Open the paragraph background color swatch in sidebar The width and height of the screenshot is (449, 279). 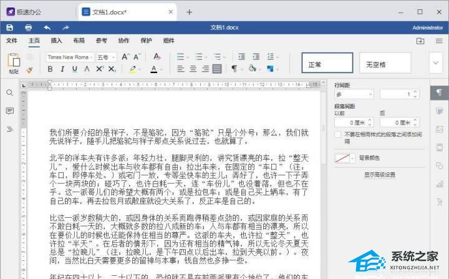[x=345, y=158]
